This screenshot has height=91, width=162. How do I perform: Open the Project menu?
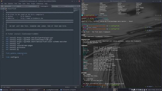33,4
